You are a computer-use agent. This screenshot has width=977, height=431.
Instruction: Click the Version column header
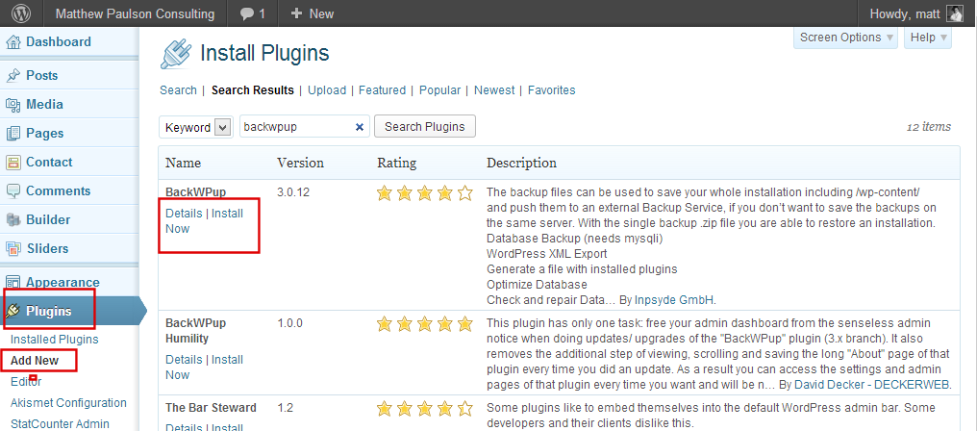tap(300, 164)
